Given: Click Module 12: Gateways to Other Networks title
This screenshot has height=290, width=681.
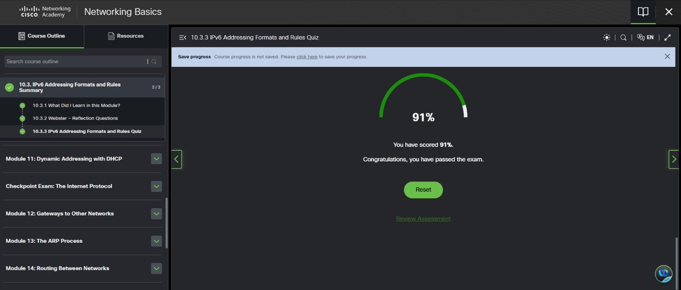Looking at the screenshot, I should pyautogui.click(x=60, y=213).
